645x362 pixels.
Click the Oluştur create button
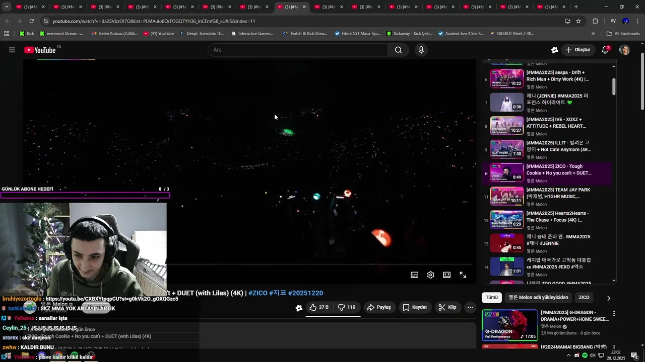pyautogui.click(x=578, y=50)
